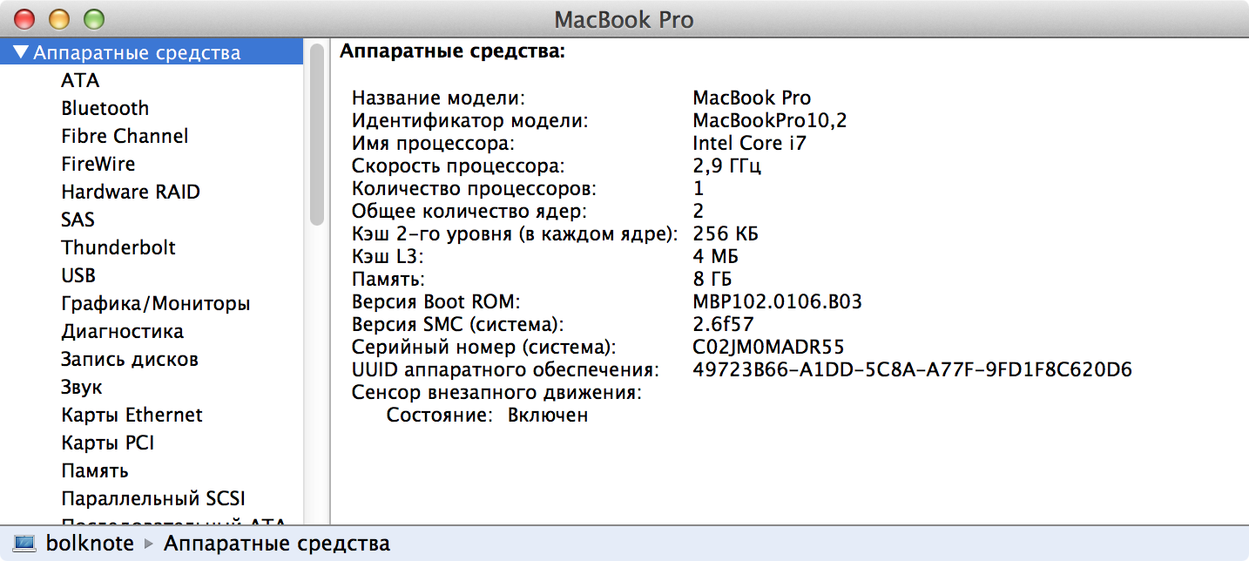Click the Название модели: label
The image size is (1249, 561).
point(439,98)
